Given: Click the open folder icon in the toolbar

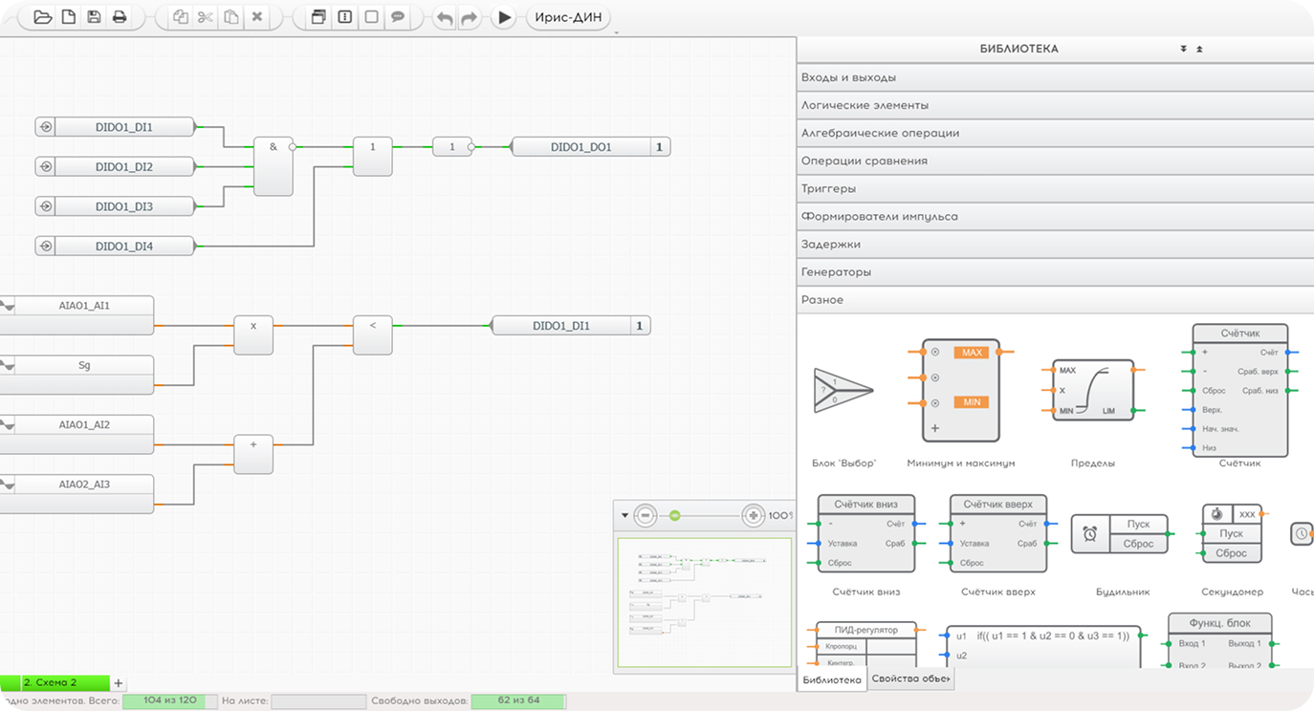Looking at the screenshot, I should coord(42,17).
